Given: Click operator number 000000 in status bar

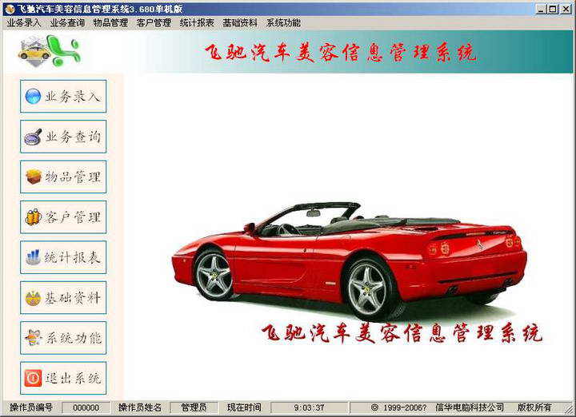Looking at the screenshot, I should tap(86, 407).
